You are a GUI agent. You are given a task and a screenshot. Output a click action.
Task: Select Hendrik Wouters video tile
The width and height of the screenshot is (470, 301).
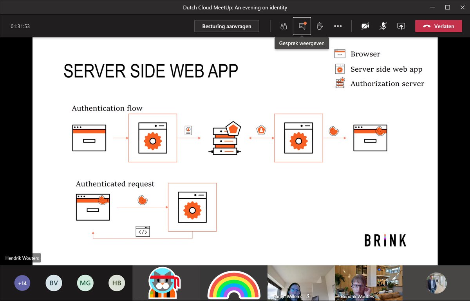[x=369, y=283]
